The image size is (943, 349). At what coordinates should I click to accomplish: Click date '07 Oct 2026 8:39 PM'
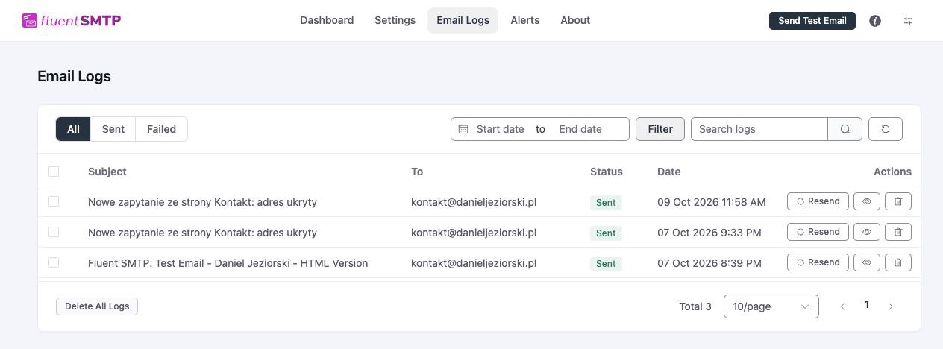click(x=709, y=263)
